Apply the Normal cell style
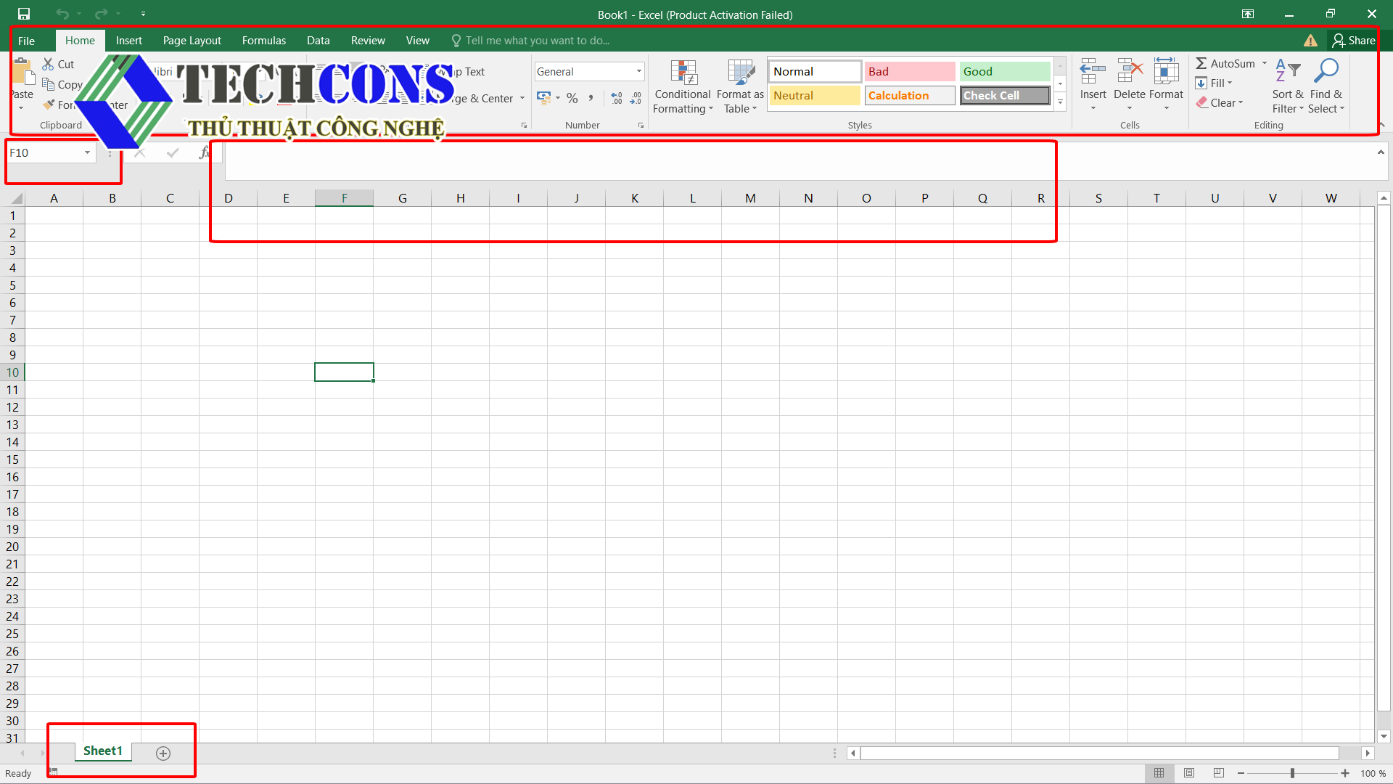Image resolution: width=1393 pixels, height=784 pixels. pyautogui.click(x=815, y=71)
